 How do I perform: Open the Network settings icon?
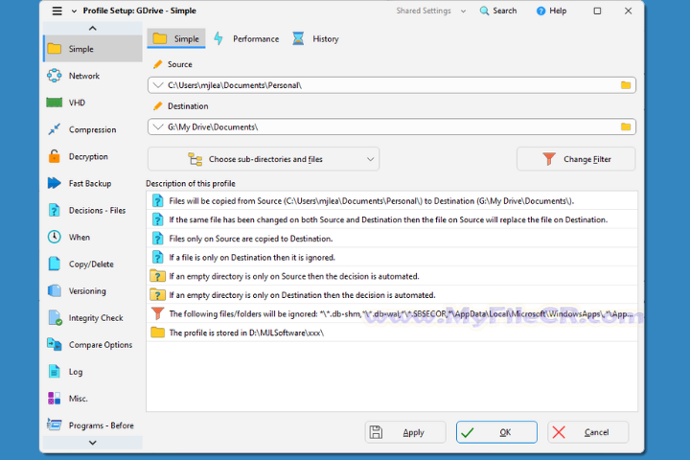pyautogui.click(x=54, y=76)
